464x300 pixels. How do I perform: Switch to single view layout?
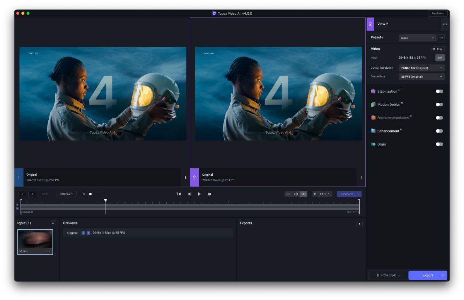[288, 194]
